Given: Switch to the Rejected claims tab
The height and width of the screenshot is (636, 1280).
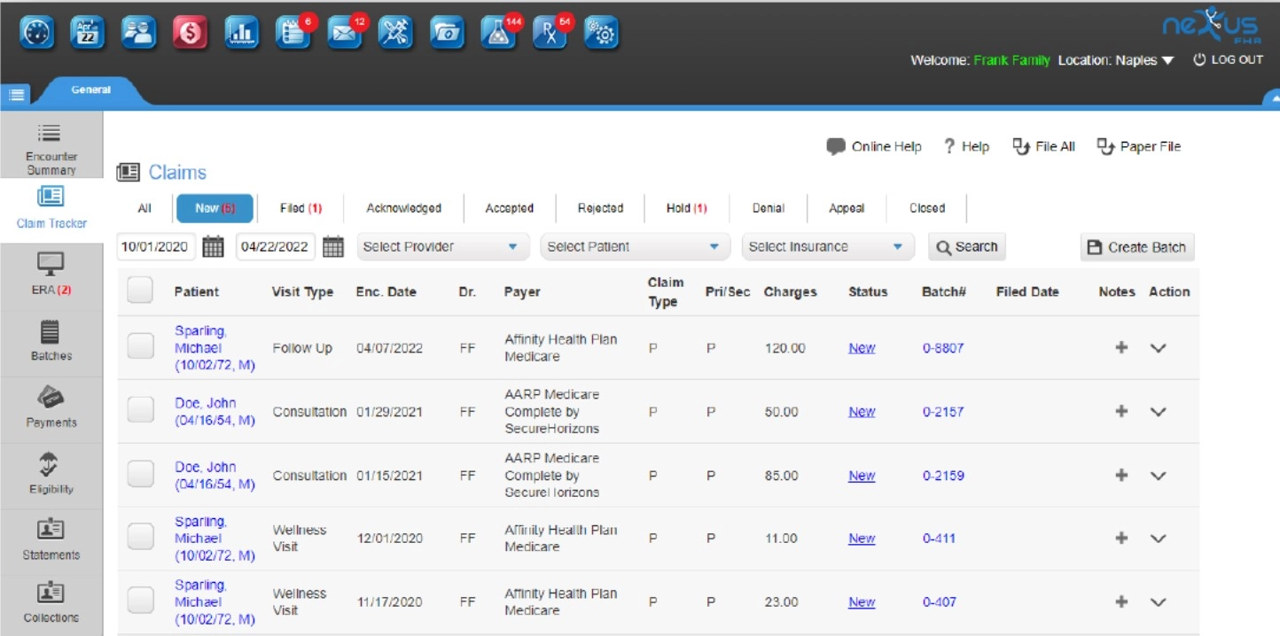Looking at the screenshot, I should click(x=598, y=208).
